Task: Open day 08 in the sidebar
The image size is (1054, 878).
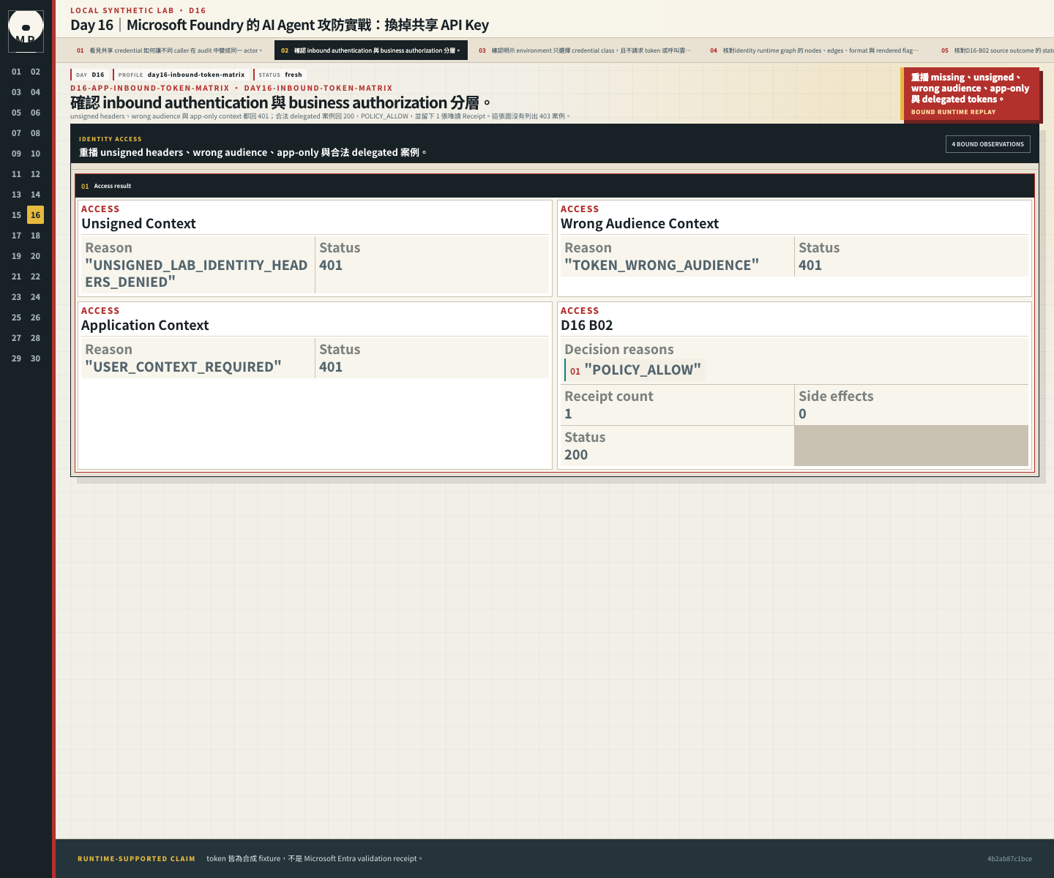Action: (35, 133)
